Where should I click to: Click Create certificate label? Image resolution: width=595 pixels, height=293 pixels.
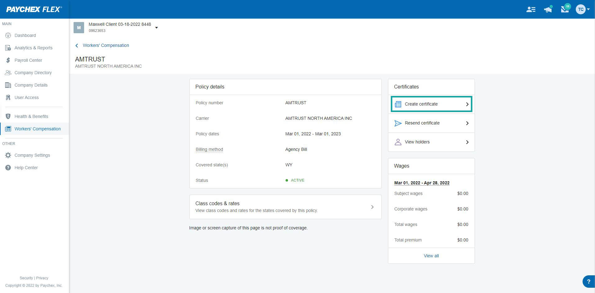coord(421,104)
